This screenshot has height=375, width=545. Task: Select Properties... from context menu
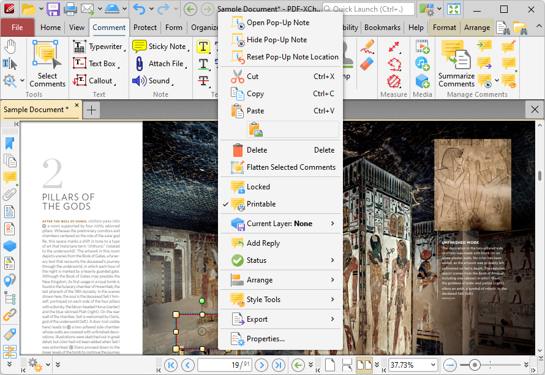coord(280,339)
